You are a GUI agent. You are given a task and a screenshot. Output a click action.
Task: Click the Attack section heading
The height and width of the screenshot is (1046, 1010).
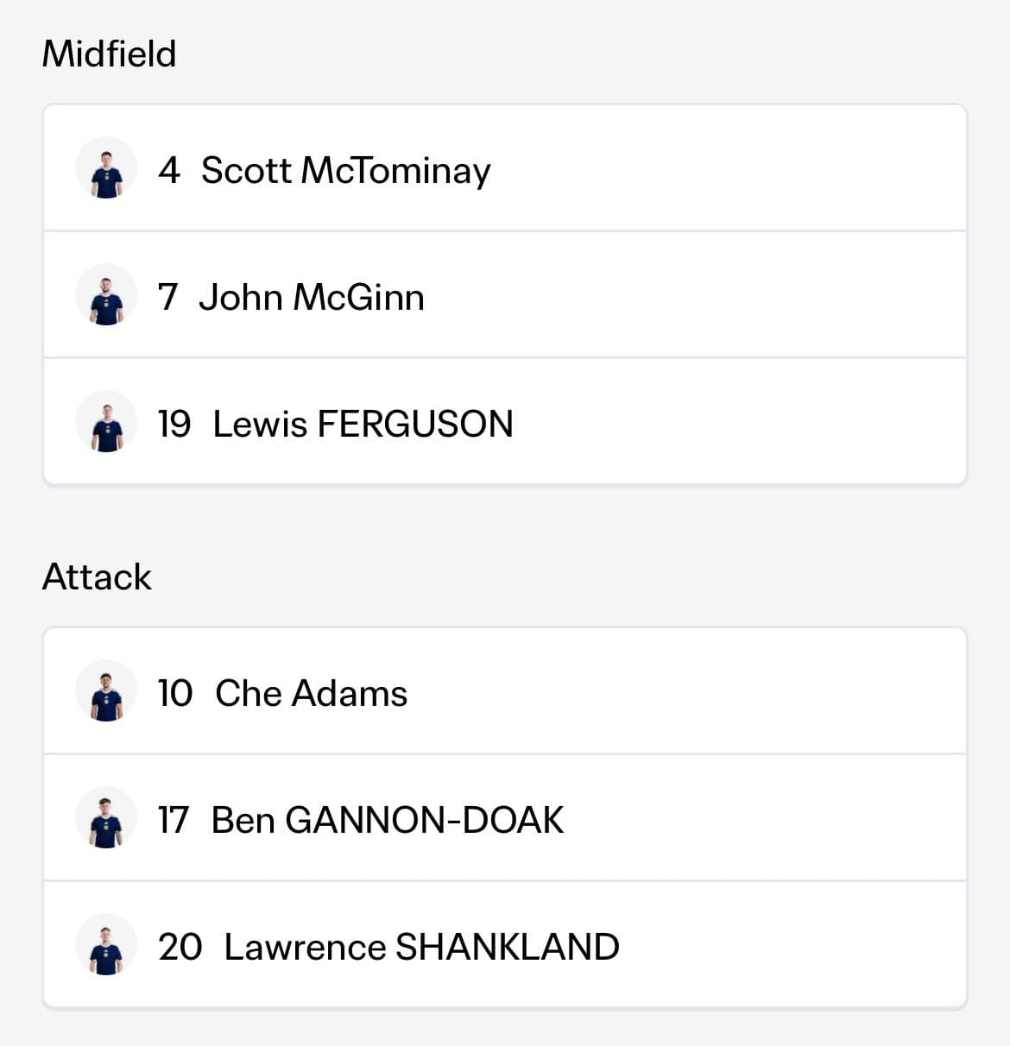pos(97,577)
